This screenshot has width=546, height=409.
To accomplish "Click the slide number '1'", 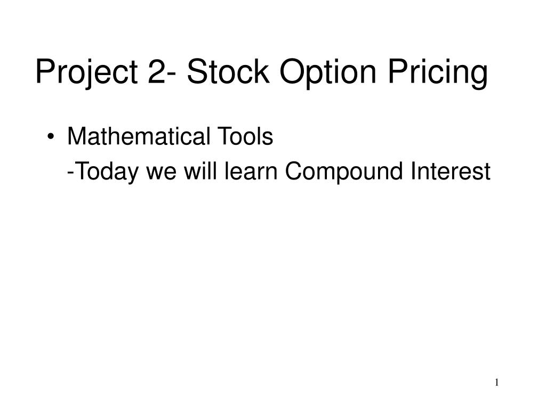I will point(497,382).
